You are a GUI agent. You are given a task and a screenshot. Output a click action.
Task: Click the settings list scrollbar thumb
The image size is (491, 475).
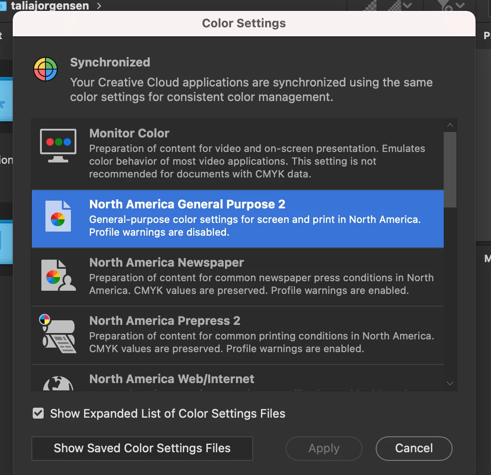[x=450, y=170]
